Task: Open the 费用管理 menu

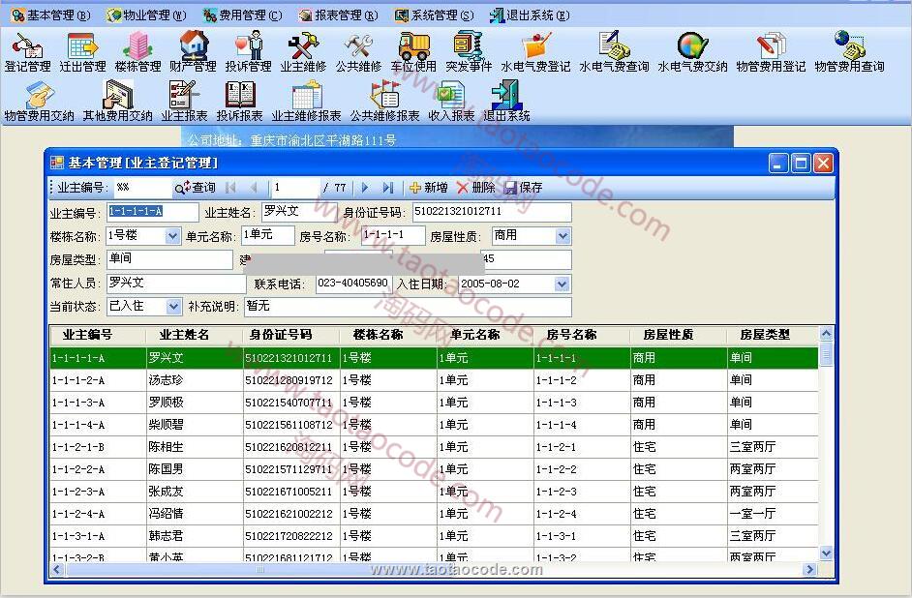Action: tap(242, 15)
